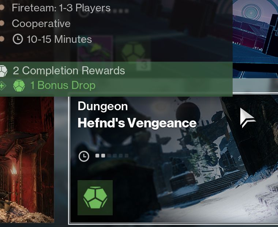Image resolution: width=278 pixels, height=227 pixels.
Task: Click the Fireteam: 1-3 Players text
Action: 61,8
